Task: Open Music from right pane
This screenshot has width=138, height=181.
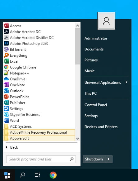Action: coord(90,71)
